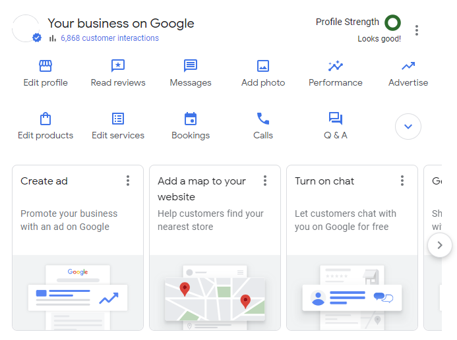
Task: Click the Your business on Google heading
Action: click(121, 23)
